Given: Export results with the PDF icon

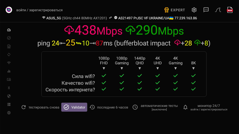Looking at the screenshot, I should point(230,10).
